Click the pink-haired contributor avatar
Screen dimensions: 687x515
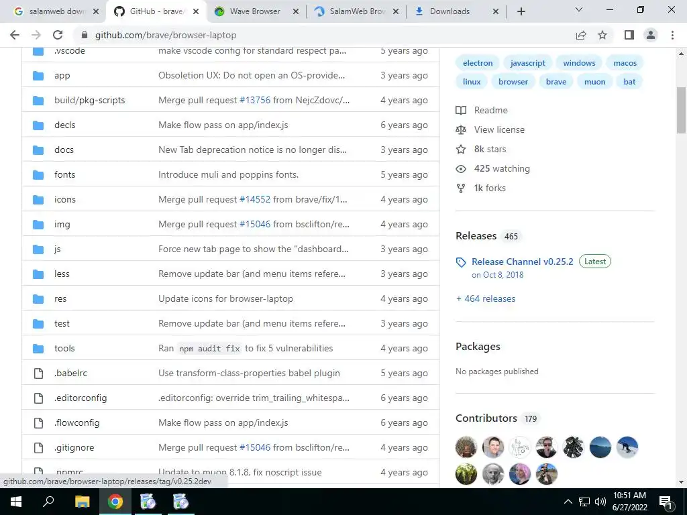pos(520,474)
